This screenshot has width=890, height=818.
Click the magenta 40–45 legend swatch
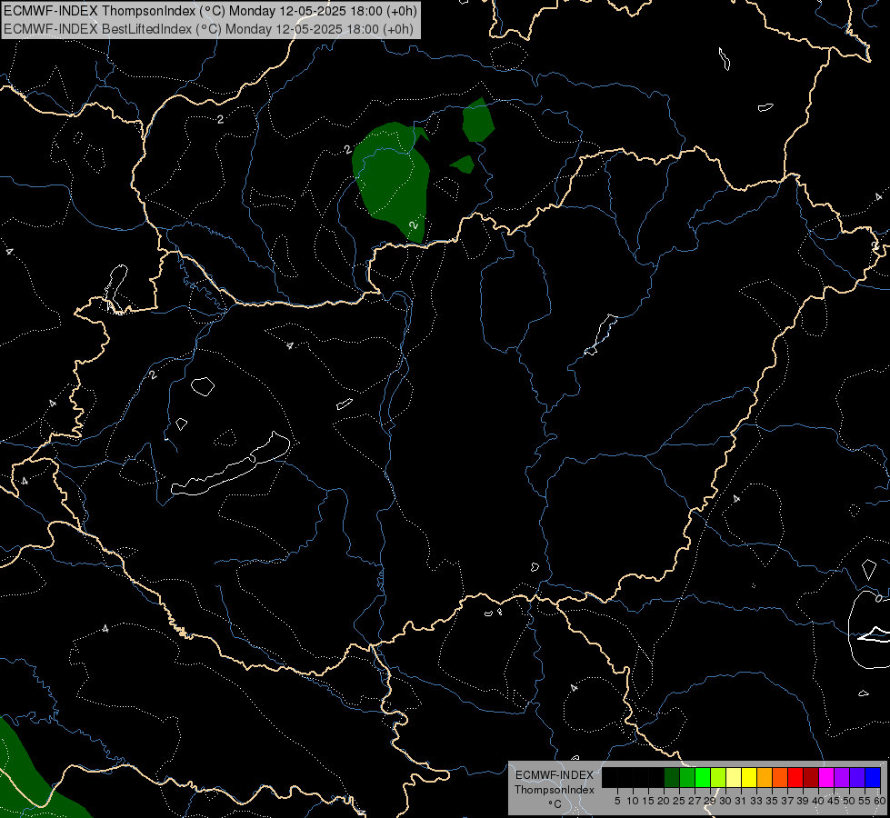826,777
